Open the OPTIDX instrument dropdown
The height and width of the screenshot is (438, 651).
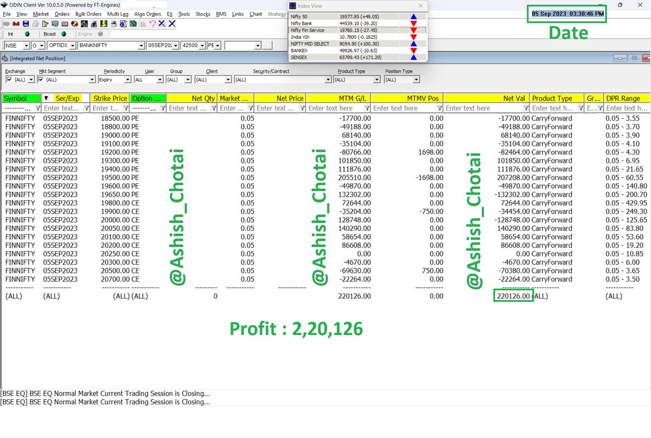pos(72,46)
